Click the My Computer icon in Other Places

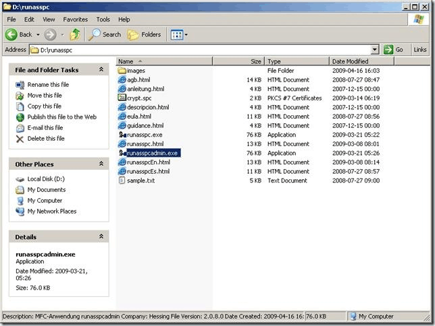[20, 201]
